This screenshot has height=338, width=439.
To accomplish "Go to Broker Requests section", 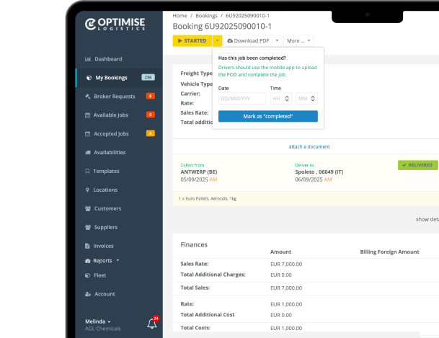I will (114, 96).
